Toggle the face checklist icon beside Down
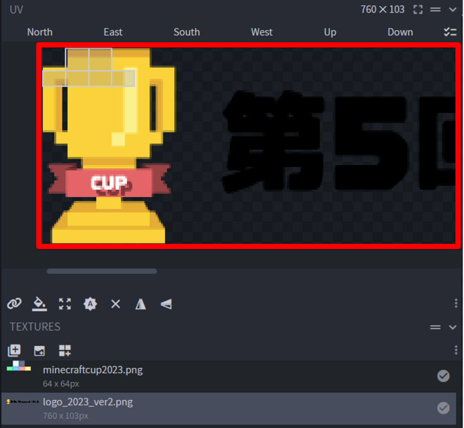Screen dimensions: 464x428 (x=449, y=32)
